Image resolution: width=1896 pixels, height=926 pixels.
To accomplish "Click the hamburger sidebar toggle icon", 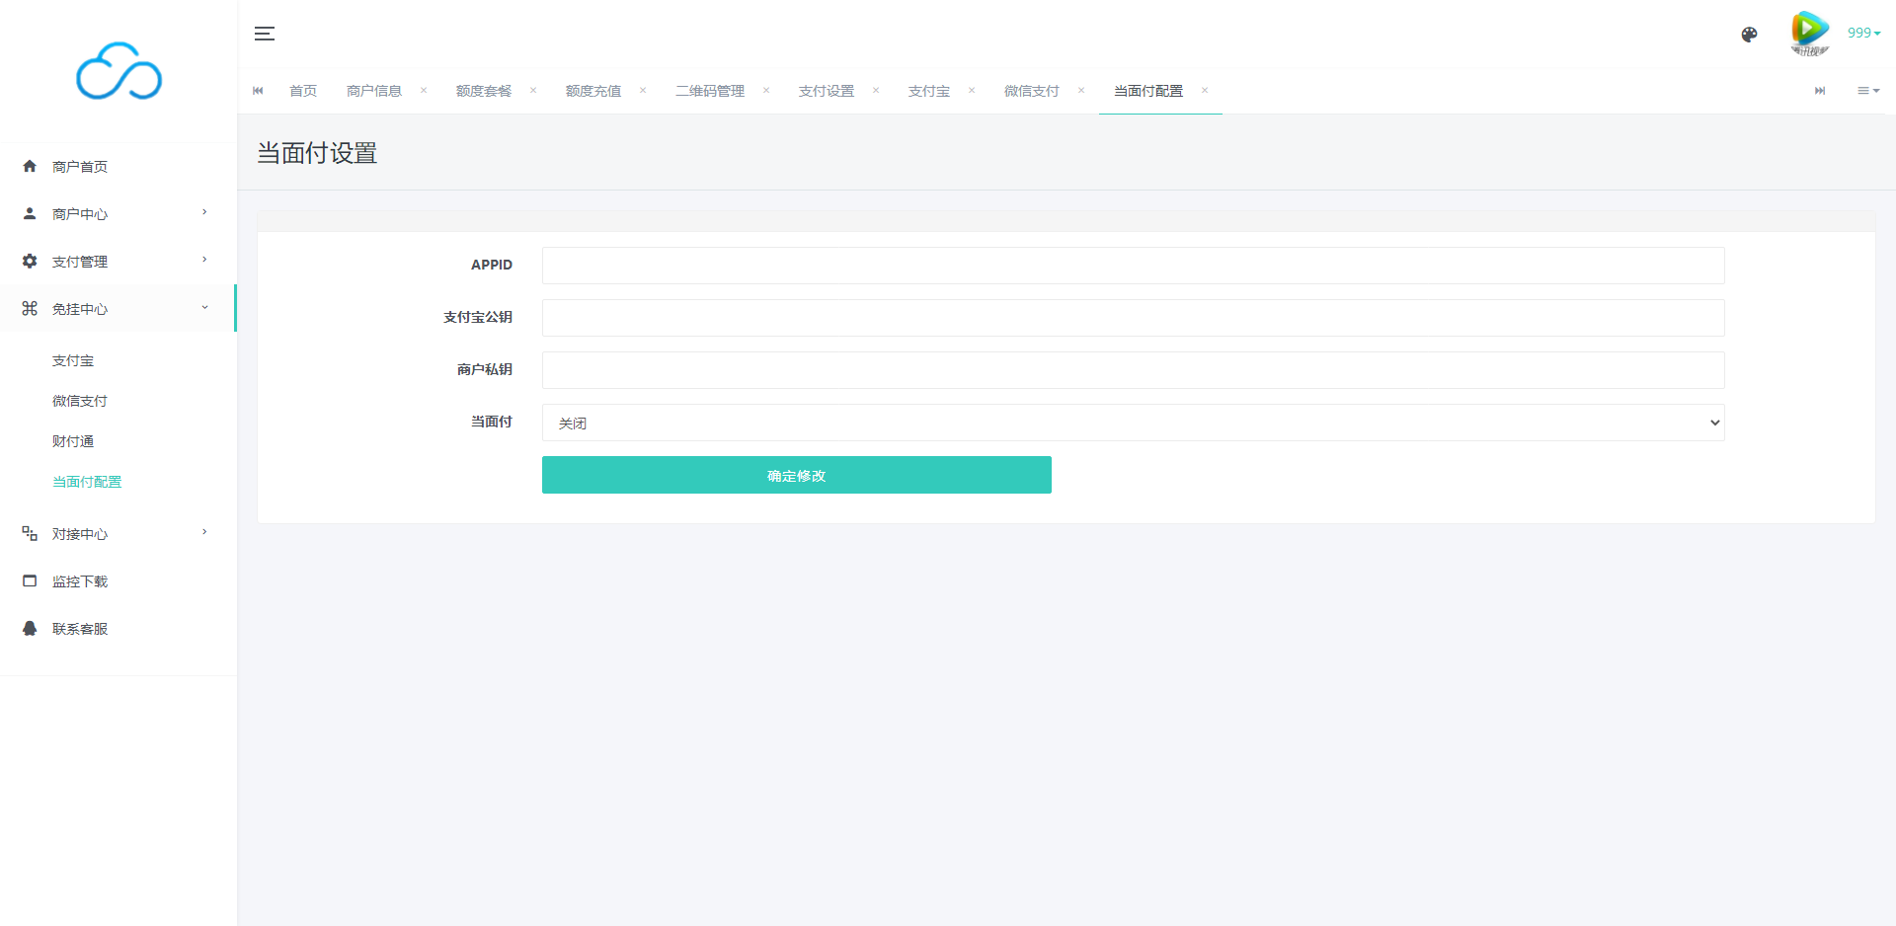I will click(264, 34).
